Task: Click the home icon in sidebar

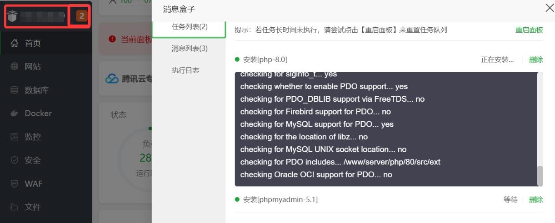Action: [15, 44]
